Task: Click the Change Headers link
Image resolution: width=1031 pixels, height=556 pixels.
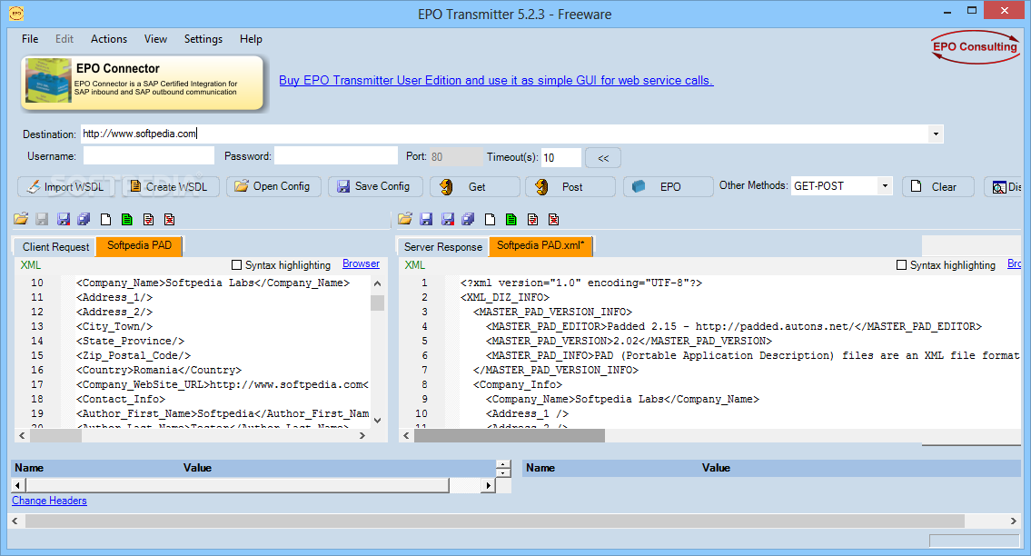Action: coord(49,501)
